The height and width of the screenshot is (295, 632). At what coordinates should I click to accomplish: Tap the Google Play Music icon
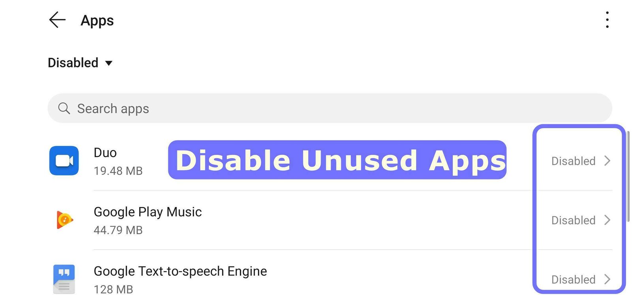[64, 220]
